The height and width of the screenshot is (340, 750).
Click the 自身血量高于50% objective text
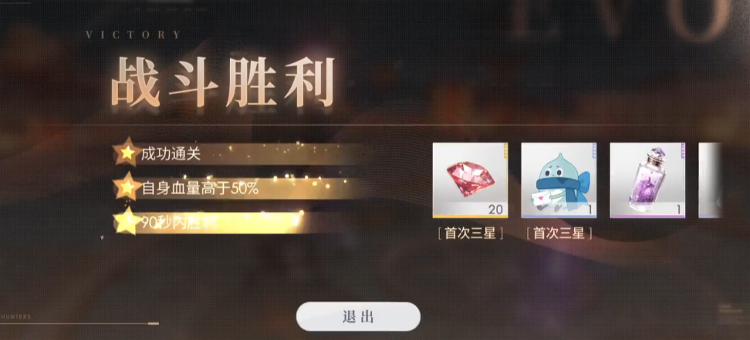coord(200,188)
